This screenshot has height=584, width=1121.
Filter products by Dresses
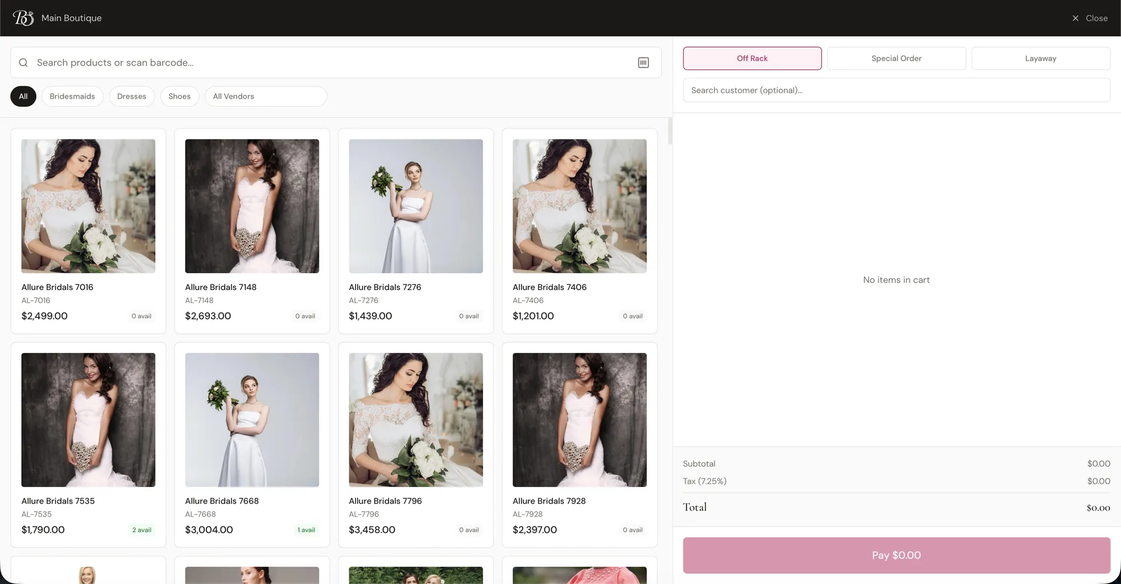[132, 96]
